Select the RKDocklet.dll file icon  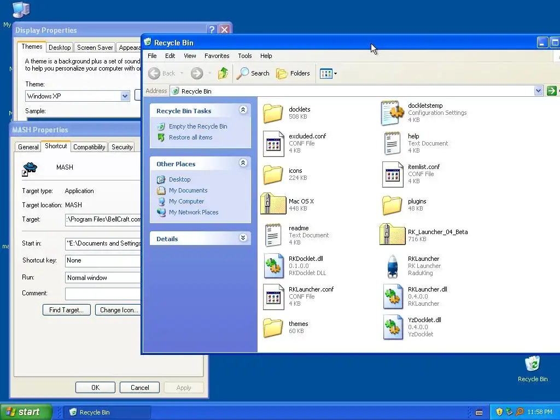click(x=274, y=266)
